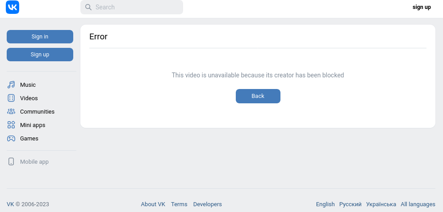443x212 pixels.
Task: Click the Mobile app phone icon
Action: click(x=11, y=162)
